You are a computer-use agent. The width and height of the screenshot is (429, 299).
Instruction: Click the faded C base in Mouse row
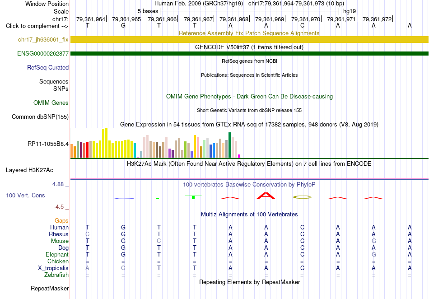[x=159, y=241]
